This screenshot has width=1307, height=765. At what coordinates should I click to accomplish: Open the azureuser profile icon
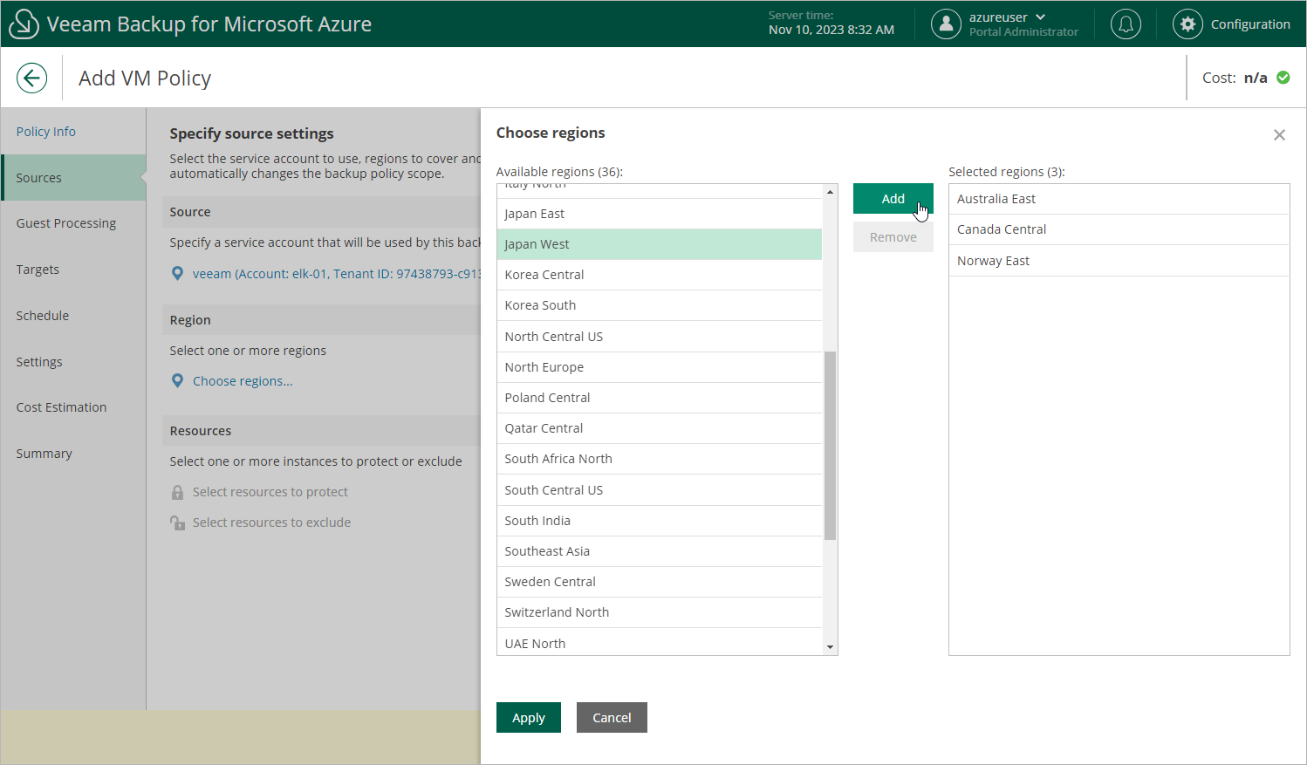pos(946,24)
